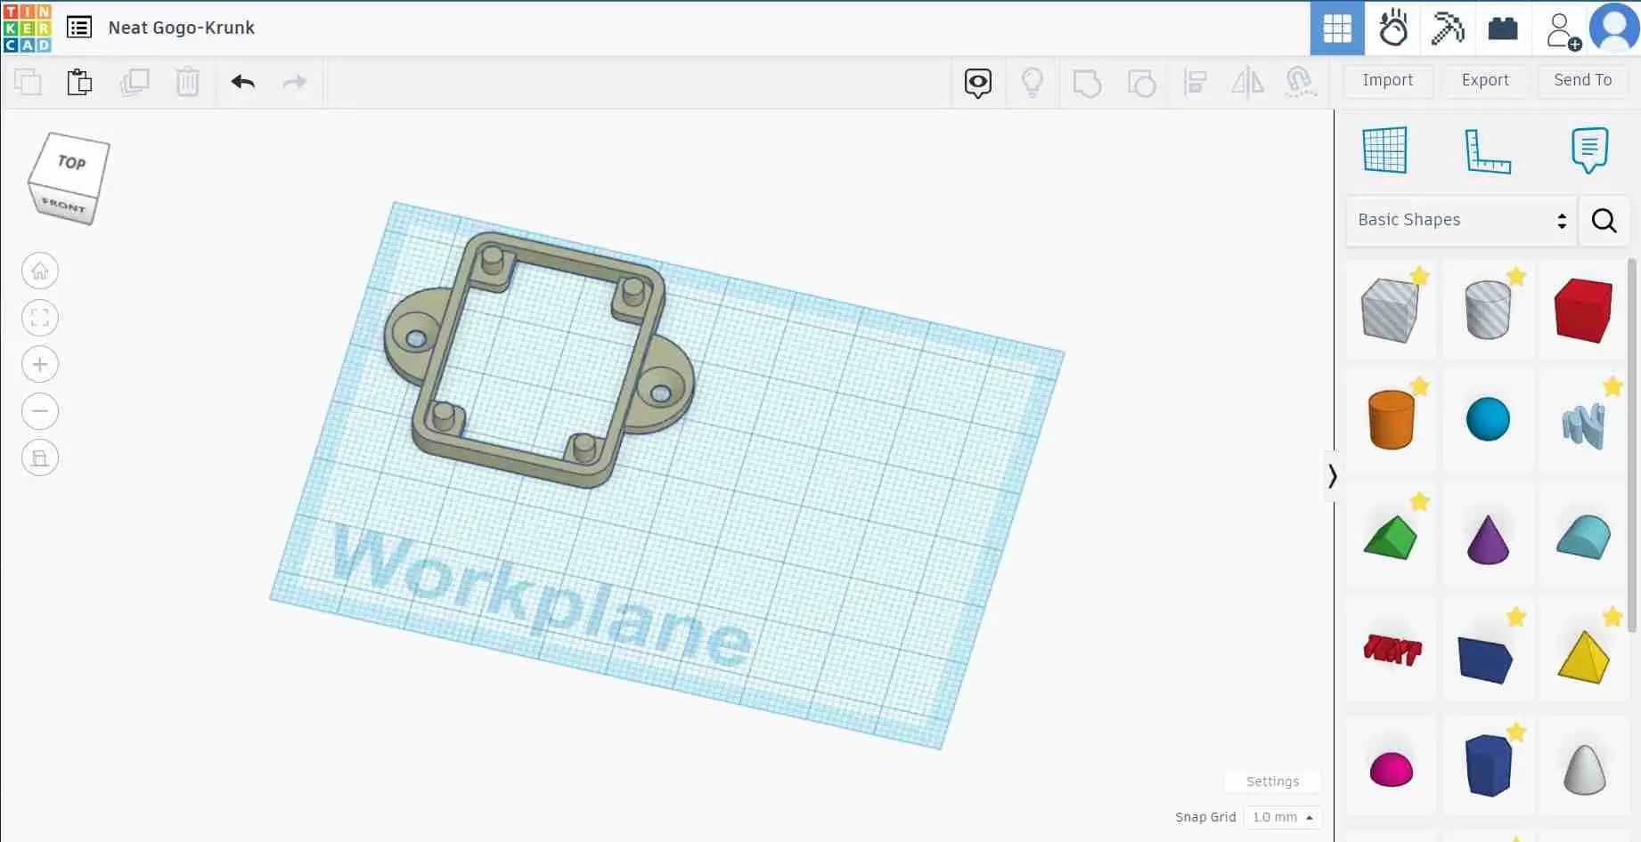Open the designs list icon
The width and height of the screenshot is (1641, 842).
[79, 28]
